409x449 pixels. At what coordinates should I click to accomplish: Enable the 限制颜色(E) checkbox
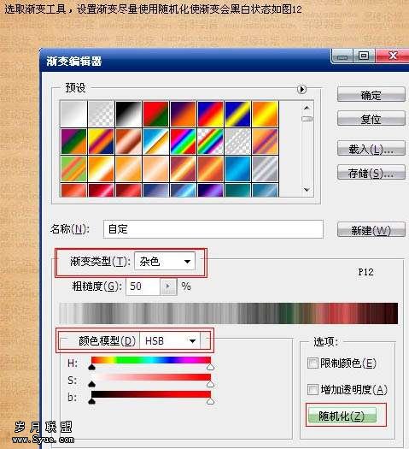(x=313, y=363)
